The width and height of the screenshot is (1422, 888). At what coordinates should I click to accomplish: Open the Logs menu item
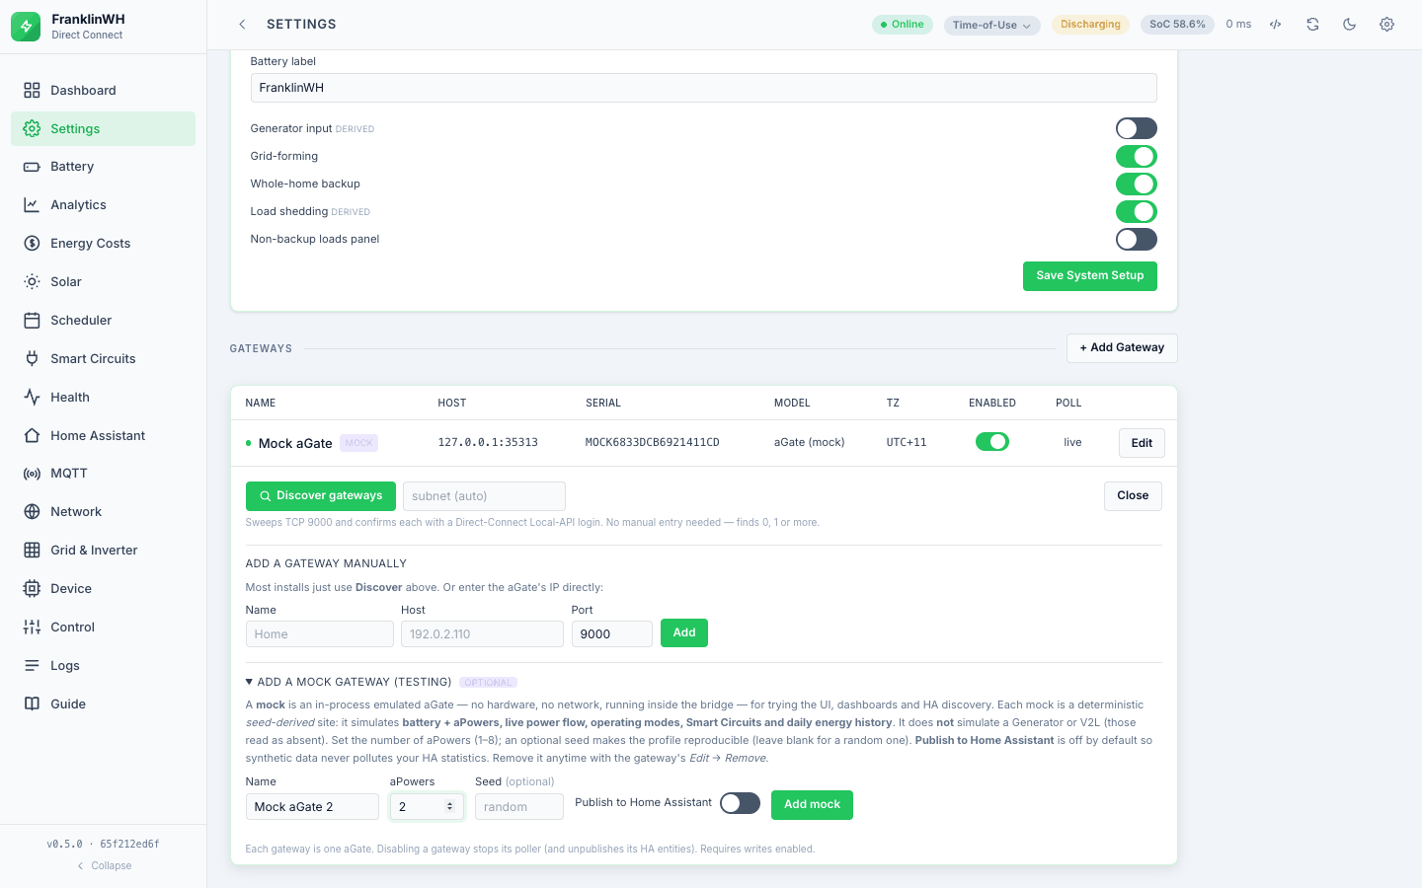point(103,666)
